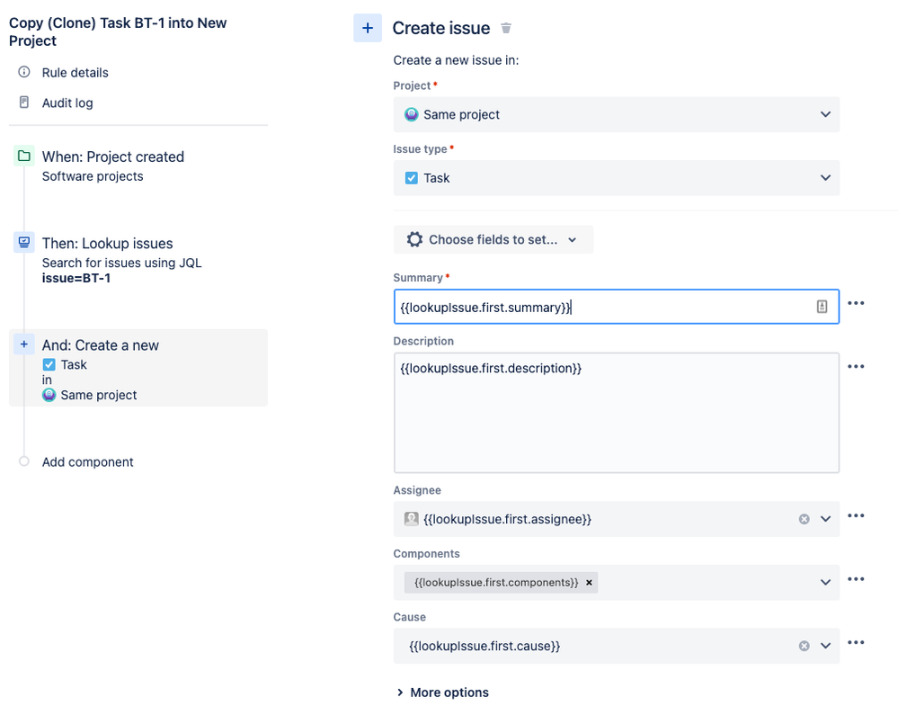Open more actions for Summary field
Image resolution: width=898 pixels, height=706 pixels.
[x=856, y=304]
